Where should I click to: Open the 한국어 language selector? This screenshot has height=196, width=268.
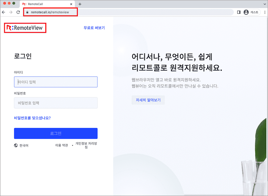[21, 145]
